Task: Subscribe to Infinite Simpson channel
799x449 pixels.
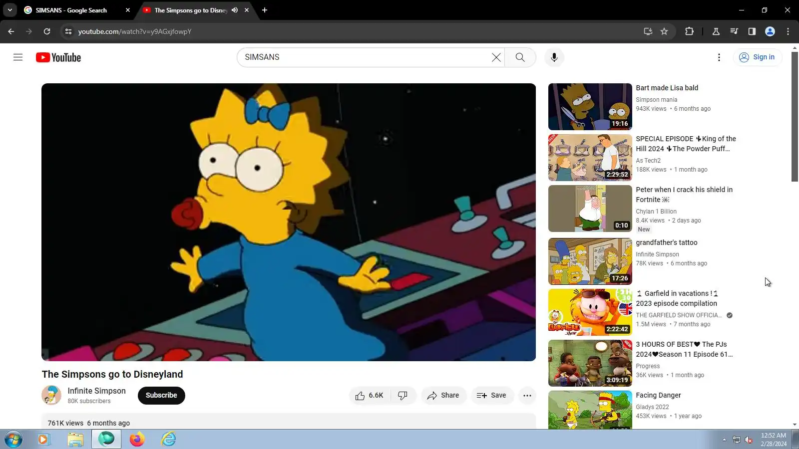Action: pos(161,396)
